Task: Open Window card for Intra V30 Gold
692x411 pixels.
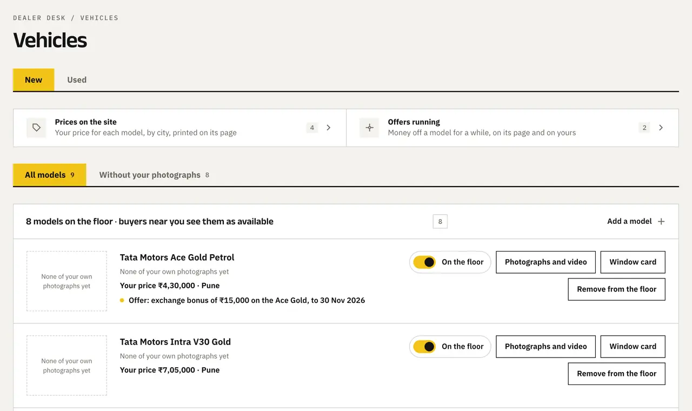Action: click(x=633, y=347)
